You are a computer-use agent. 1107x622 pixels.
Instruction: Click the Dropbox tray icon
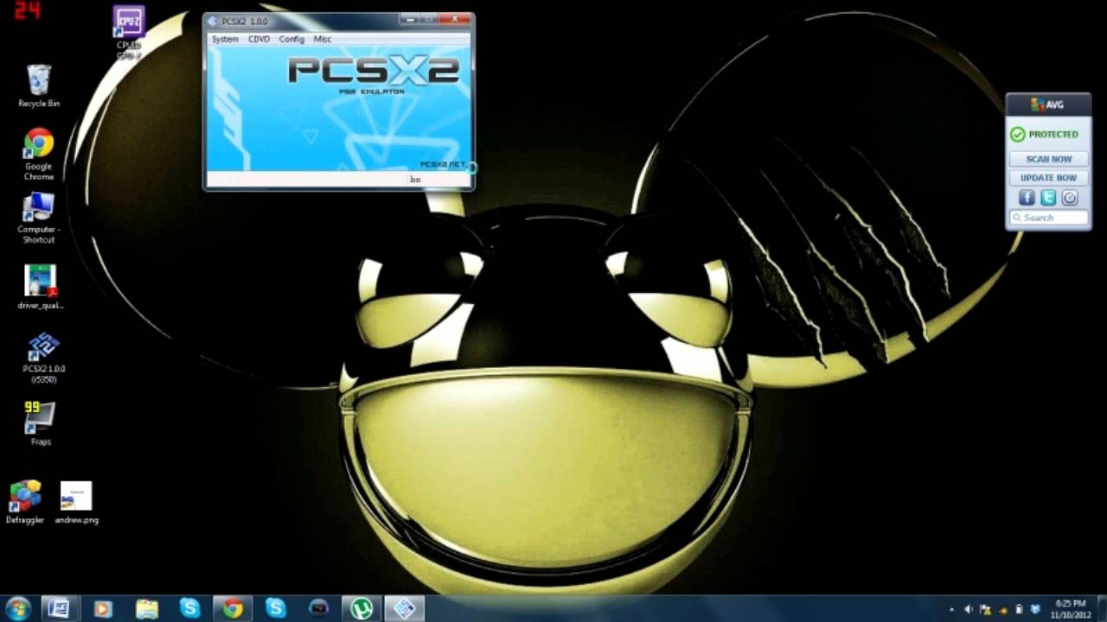(x=1035, y=609)
